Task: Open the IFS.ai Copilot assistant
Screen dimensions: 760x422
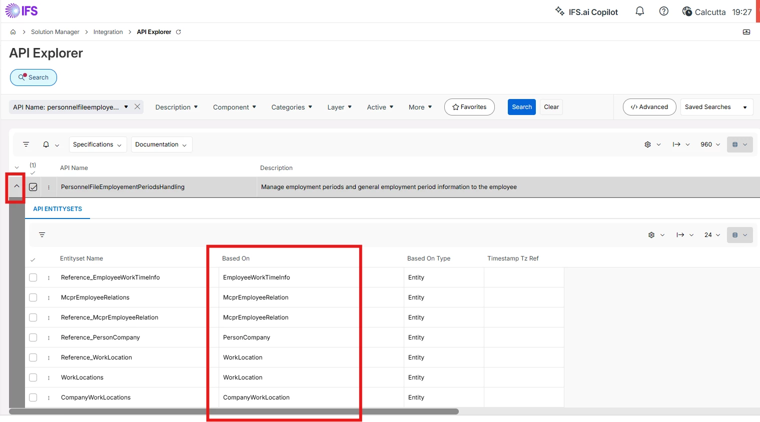Action: click(x=587, y=12)
